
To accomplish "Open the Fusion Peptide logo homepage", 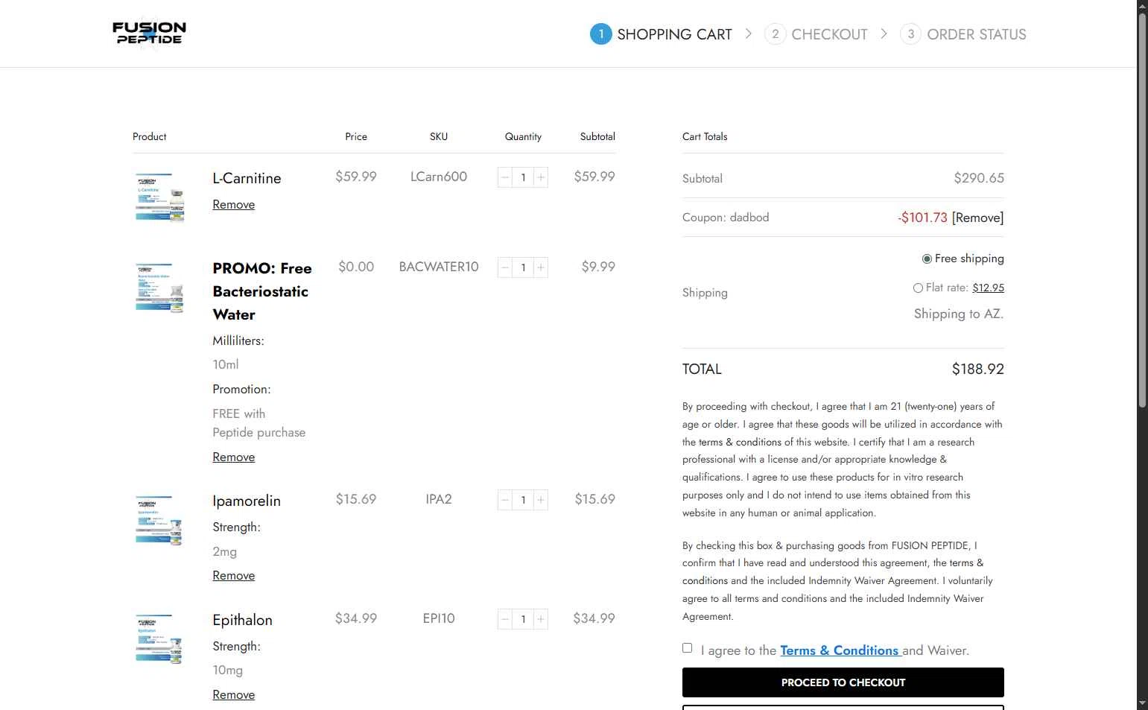I will [x=149, y=32].
